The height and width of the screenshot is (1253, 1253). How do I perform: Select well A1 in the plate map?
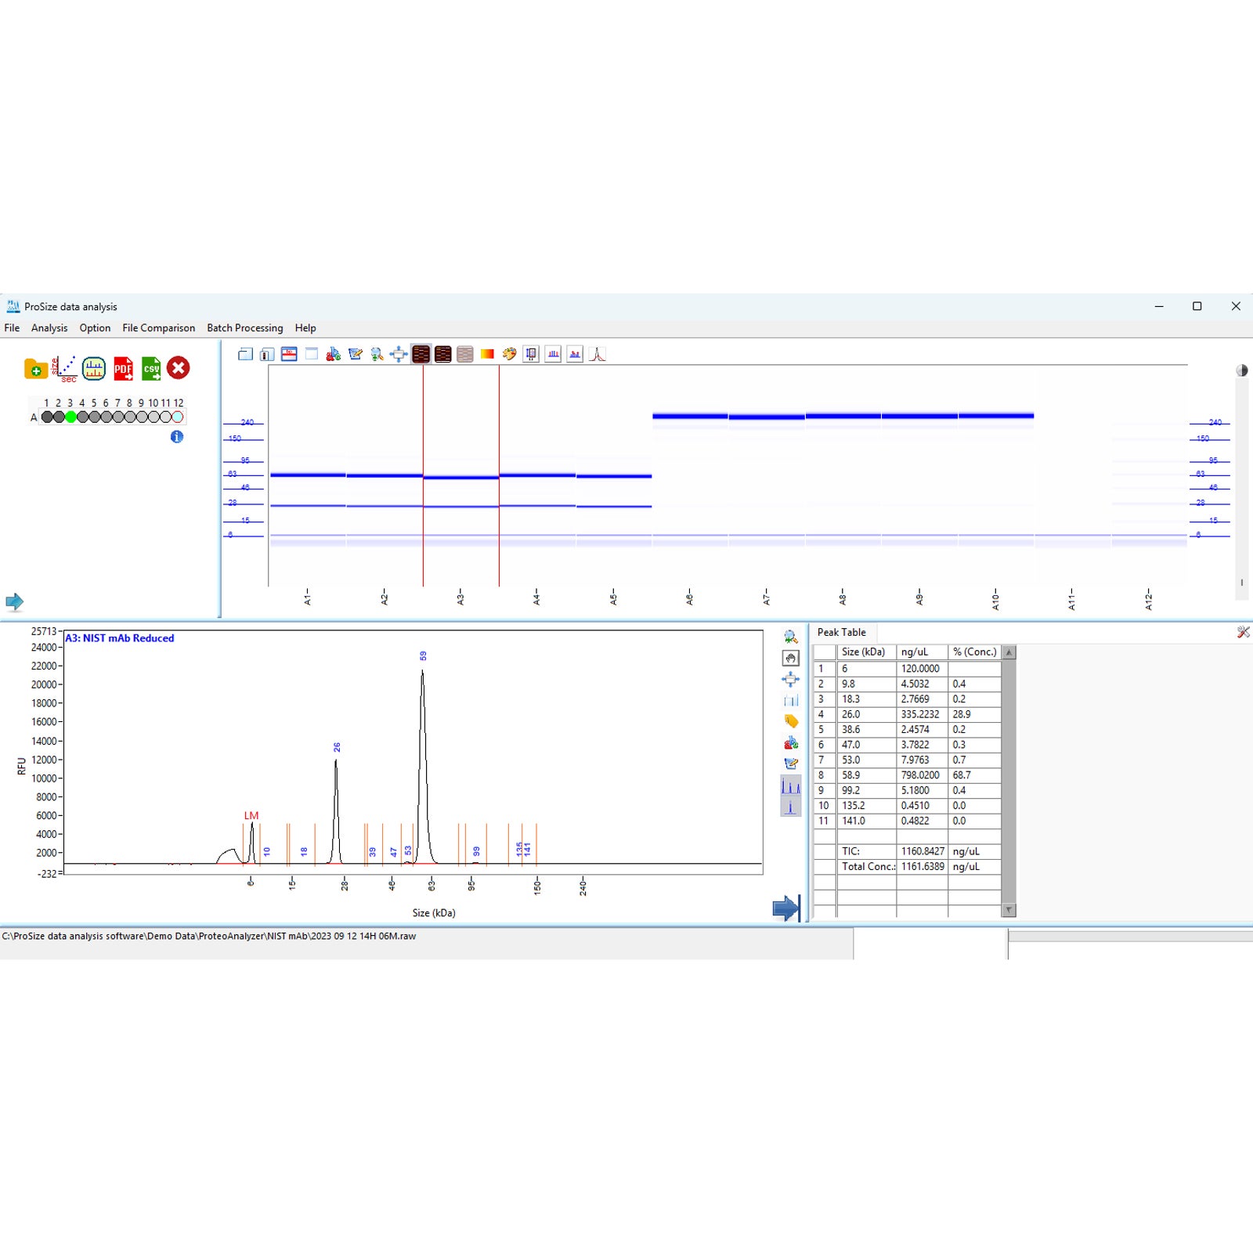tap(47, 417)
